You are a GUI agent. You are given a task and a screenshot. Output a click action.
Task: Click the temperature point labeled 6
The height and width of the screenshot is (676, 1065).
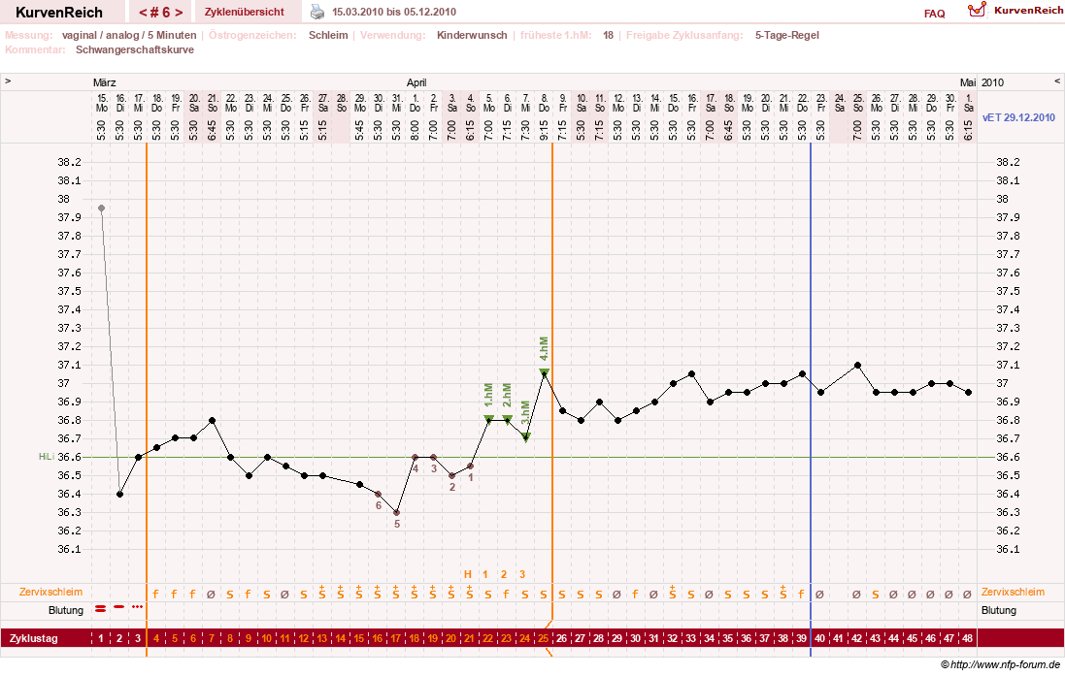click(x=379, y=494)
